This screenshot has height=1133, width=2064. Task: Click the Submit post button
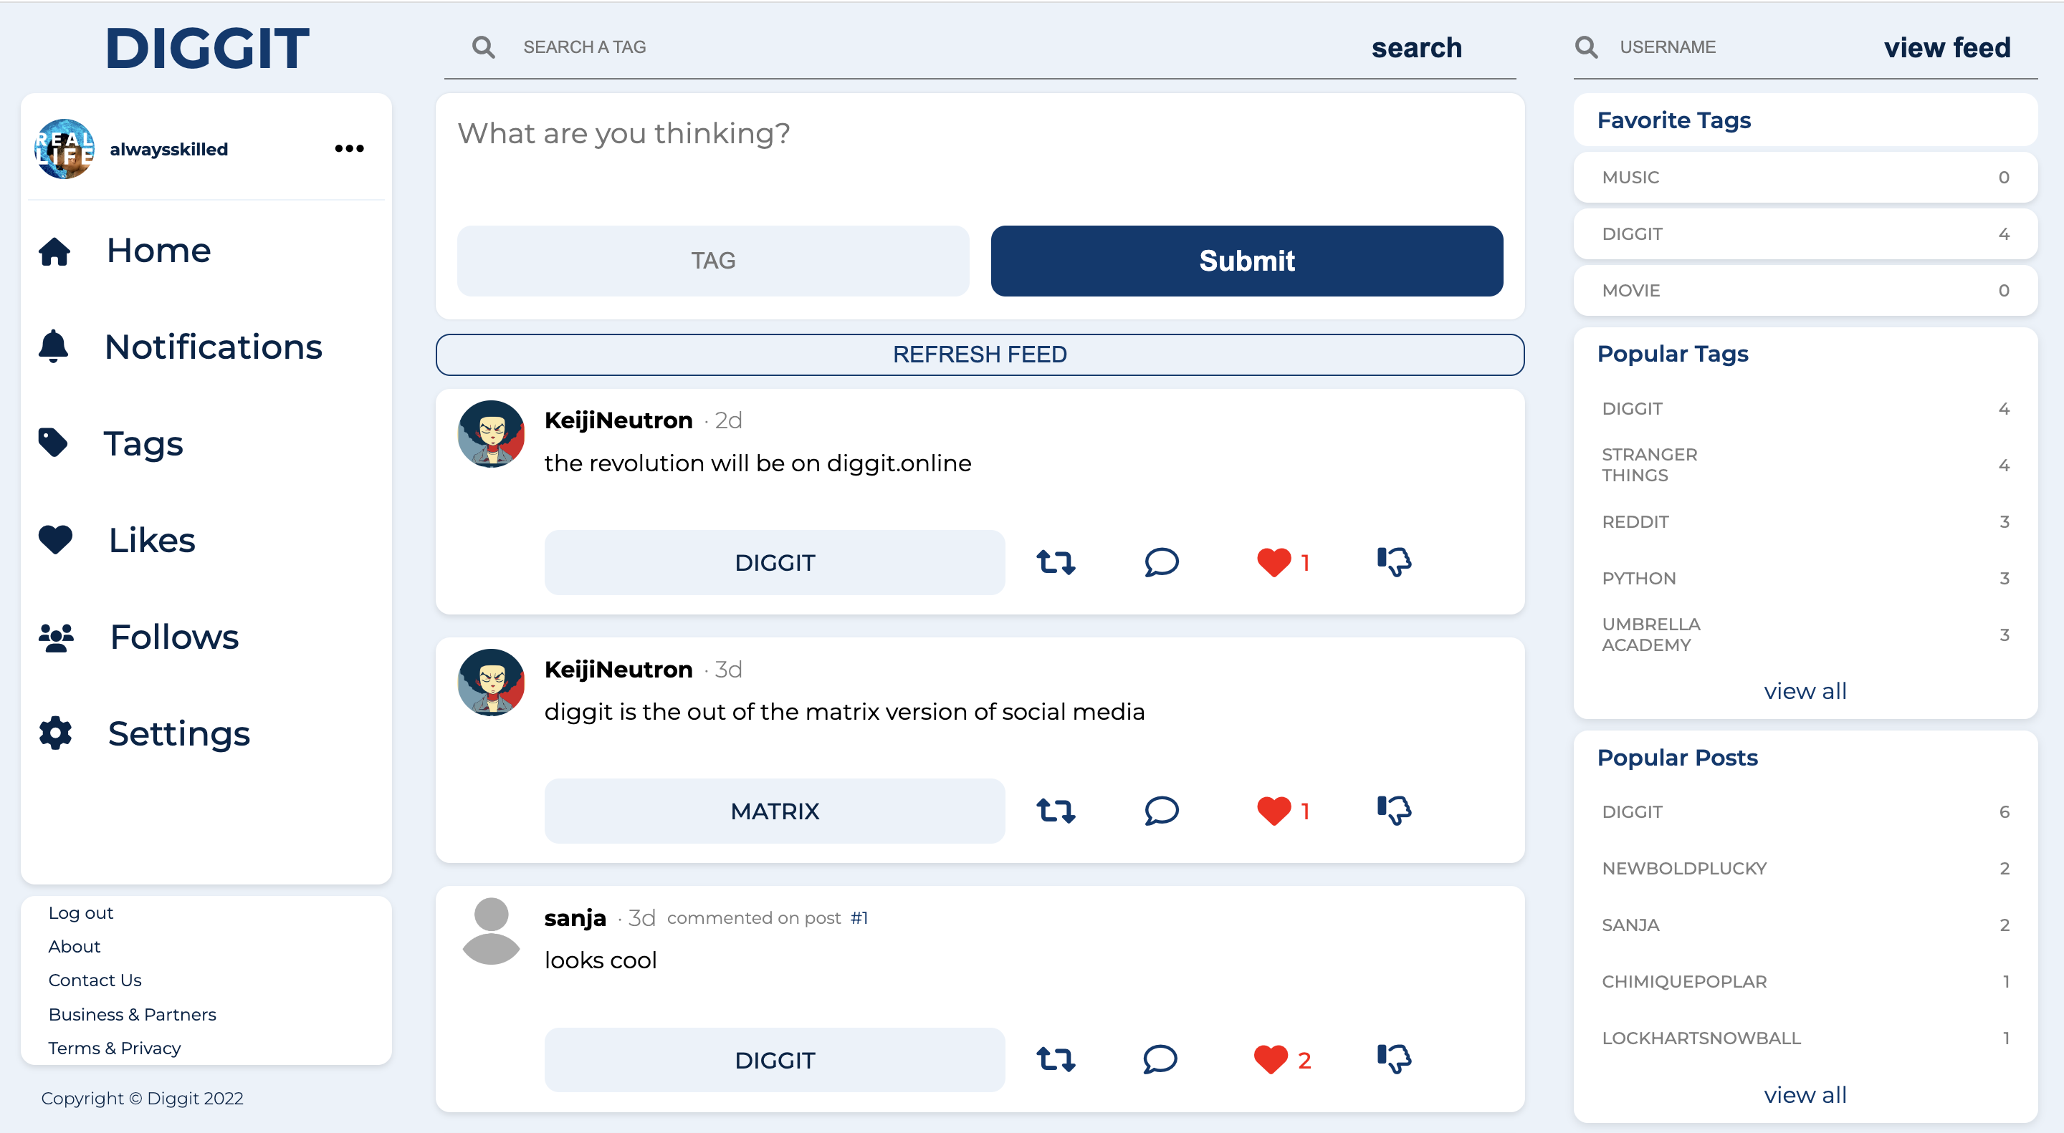(1247, 261)
